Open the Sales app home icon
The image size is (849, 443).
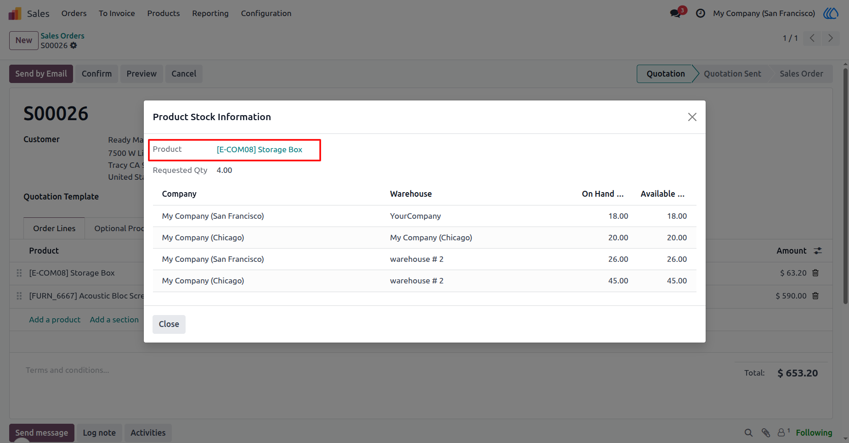(x=15, y=13)
